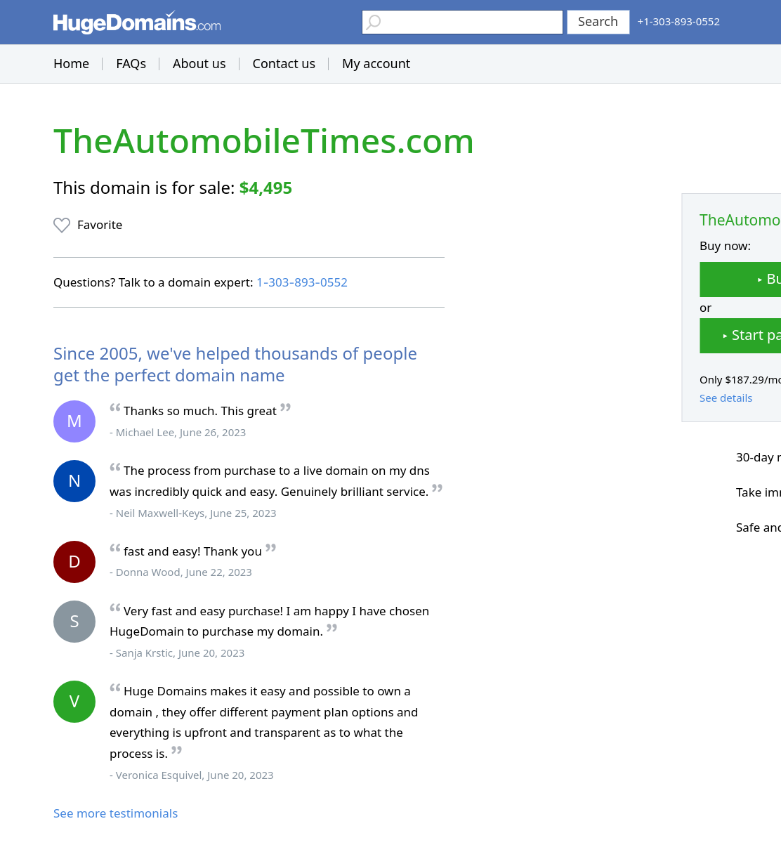Click Sanja Krstic's gray S avatar
Image resolution: width=781 pixels, height=859 pixels.
(74, 622)
